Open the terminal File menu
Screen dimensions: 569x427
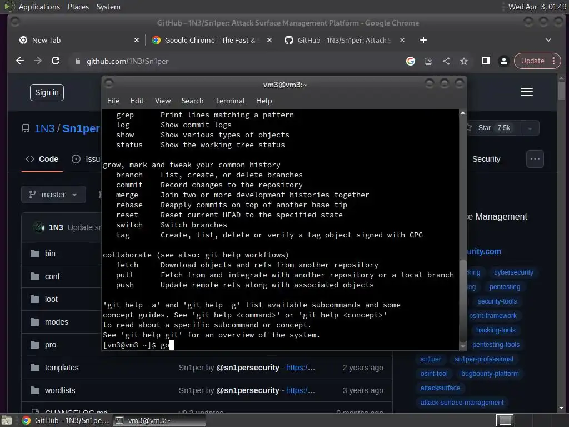pos(113,101)
